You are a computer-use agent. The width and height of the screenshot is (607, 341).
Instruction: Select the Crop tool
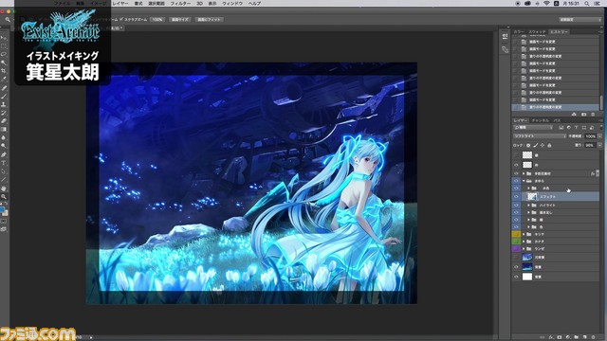4,71
